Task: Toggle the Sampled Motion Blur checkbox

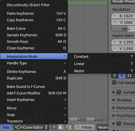Action: point(119,92)
